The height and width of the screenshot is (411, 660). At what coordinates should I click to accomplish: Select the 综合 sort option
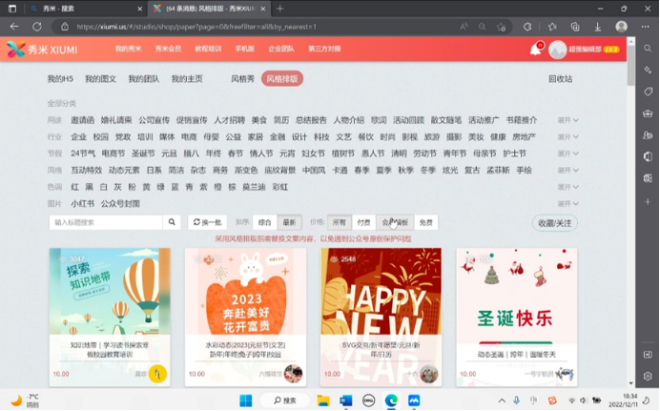tap(265, 222)
